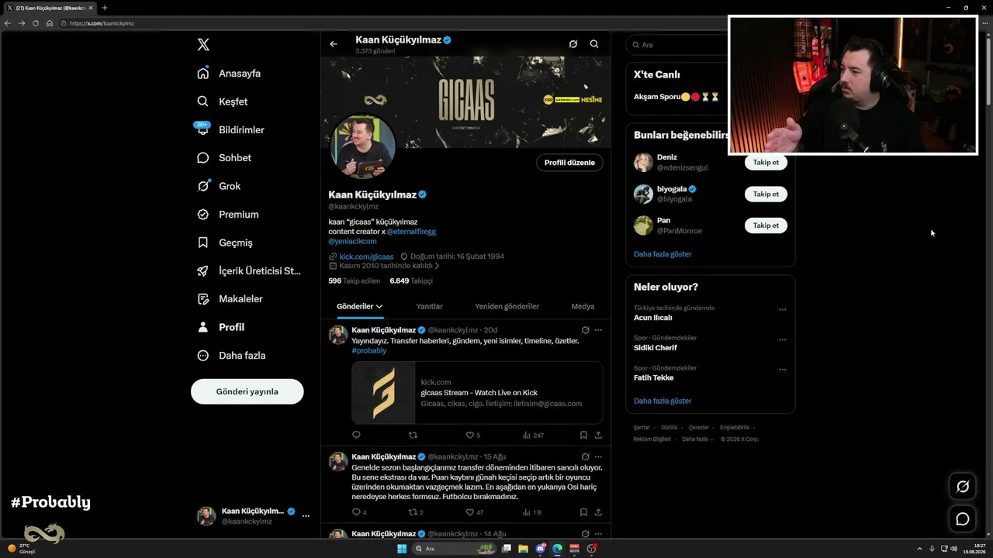Open options for the Fatih Tekke trend
Image resolution: width=993 pixels, height=558 pixels.
[782, 370]
